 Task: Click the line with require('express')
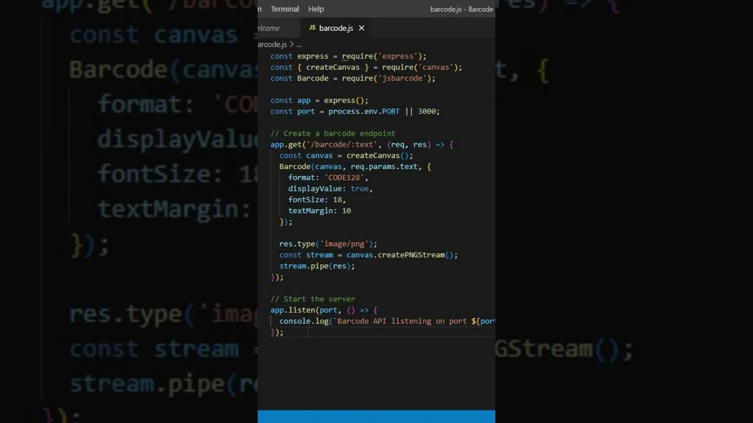click(348, 56)
